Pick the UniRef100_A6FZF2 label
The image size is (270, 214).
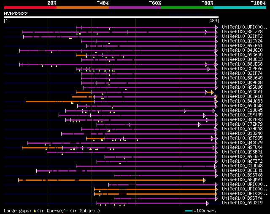[x=242, y=161]
